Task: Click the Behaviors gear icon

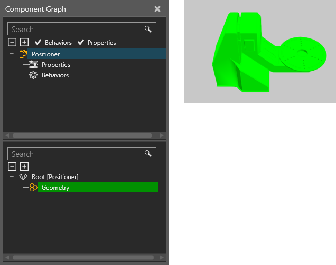Action: pos(33,75)
